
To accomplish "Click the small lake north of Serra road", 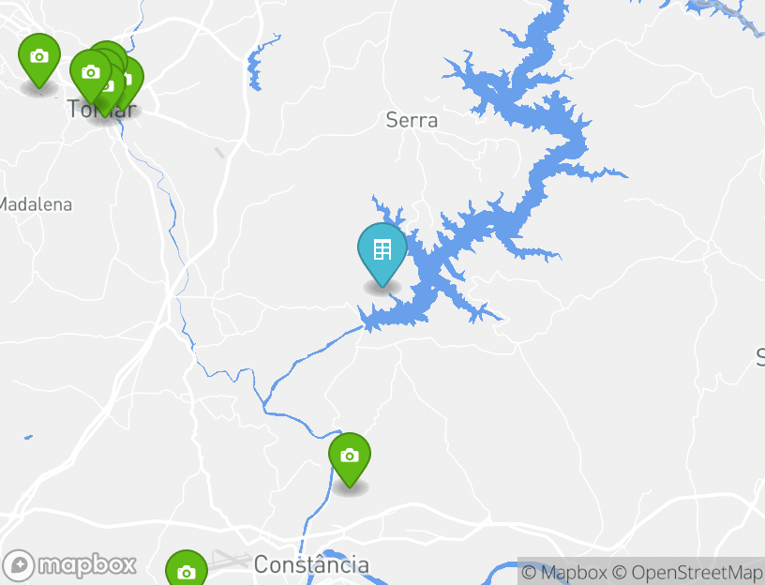I will click(258, 66).
